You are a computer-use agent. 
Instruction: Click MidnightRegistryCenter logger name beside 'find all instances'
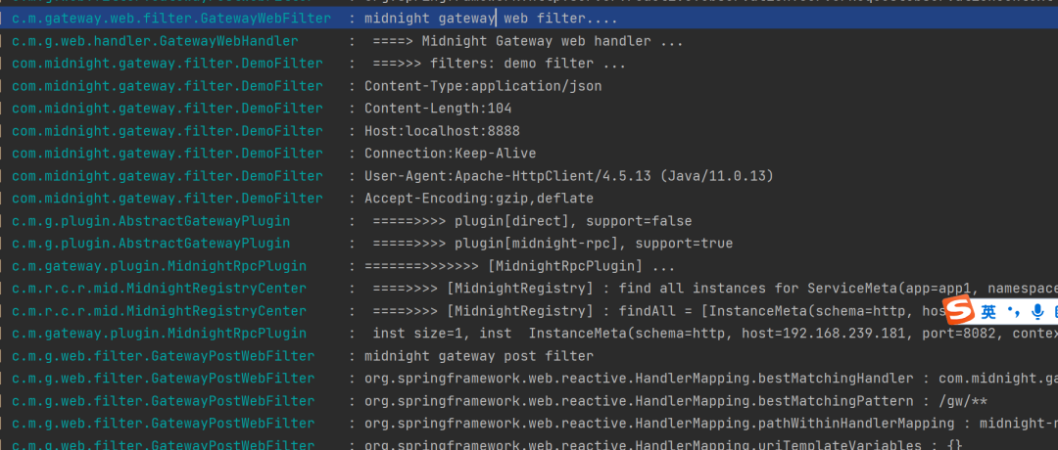(160, 289)
